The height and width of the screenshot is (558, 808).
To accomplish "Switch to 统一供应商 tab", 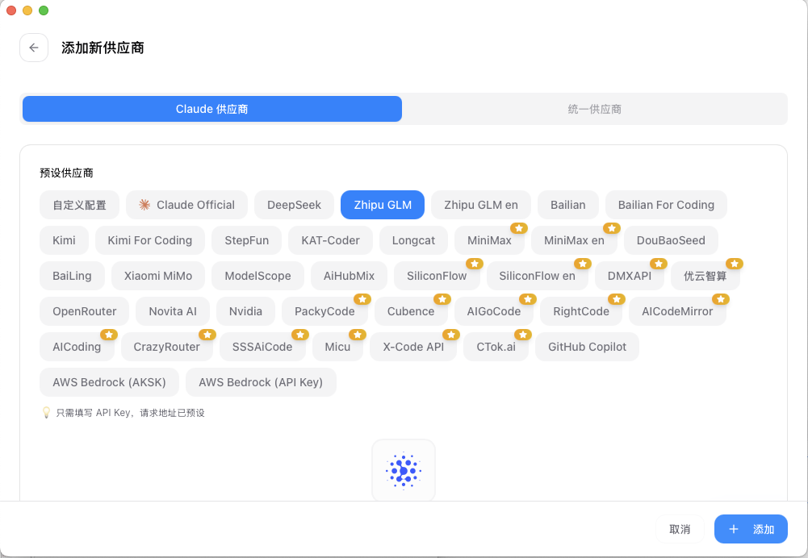I will [594, 109].
